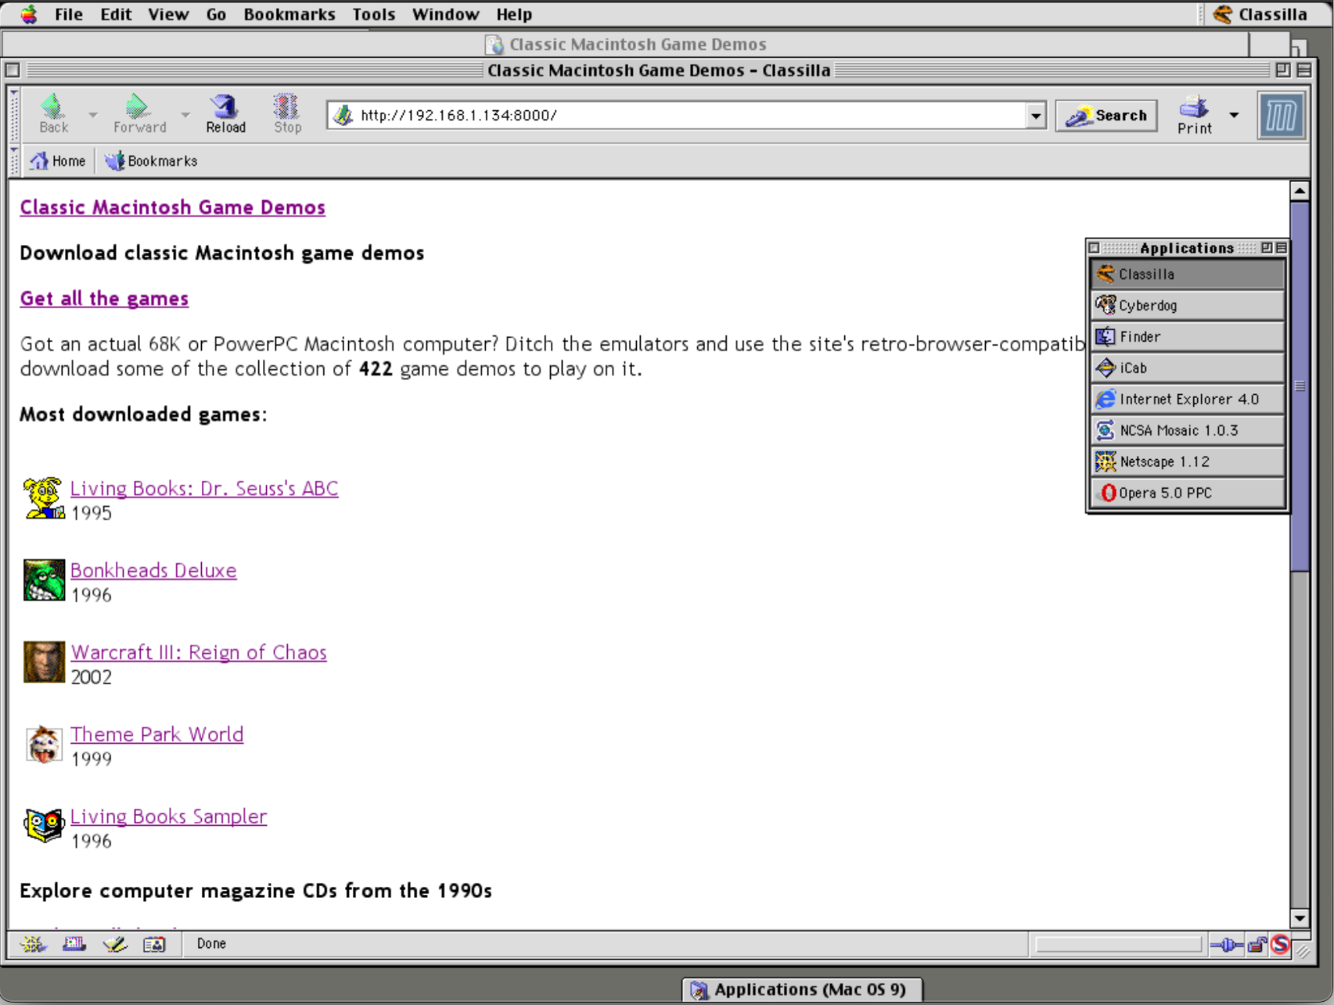Open the Classilla application switcher menu
The width and height of the screenshot is (1334, 1005).
point(1262,14)
